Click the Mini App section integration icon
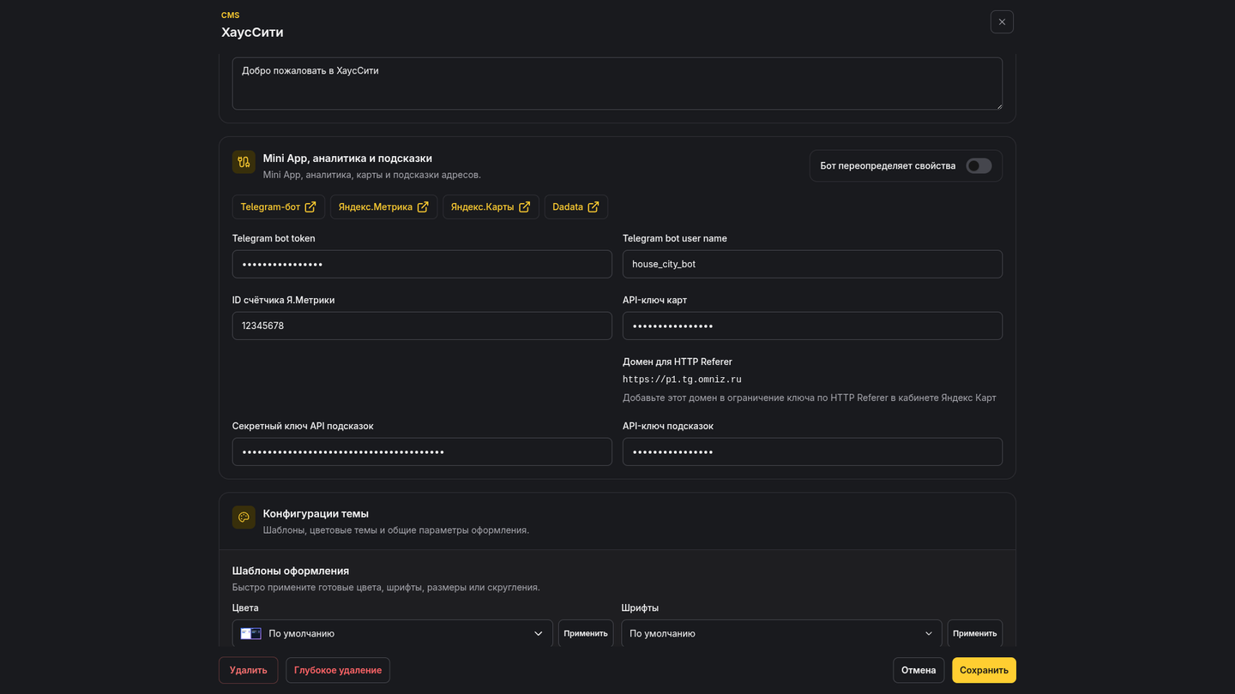Image resolution: width=1235 pixels, height=694 pixels. (244, 162)
